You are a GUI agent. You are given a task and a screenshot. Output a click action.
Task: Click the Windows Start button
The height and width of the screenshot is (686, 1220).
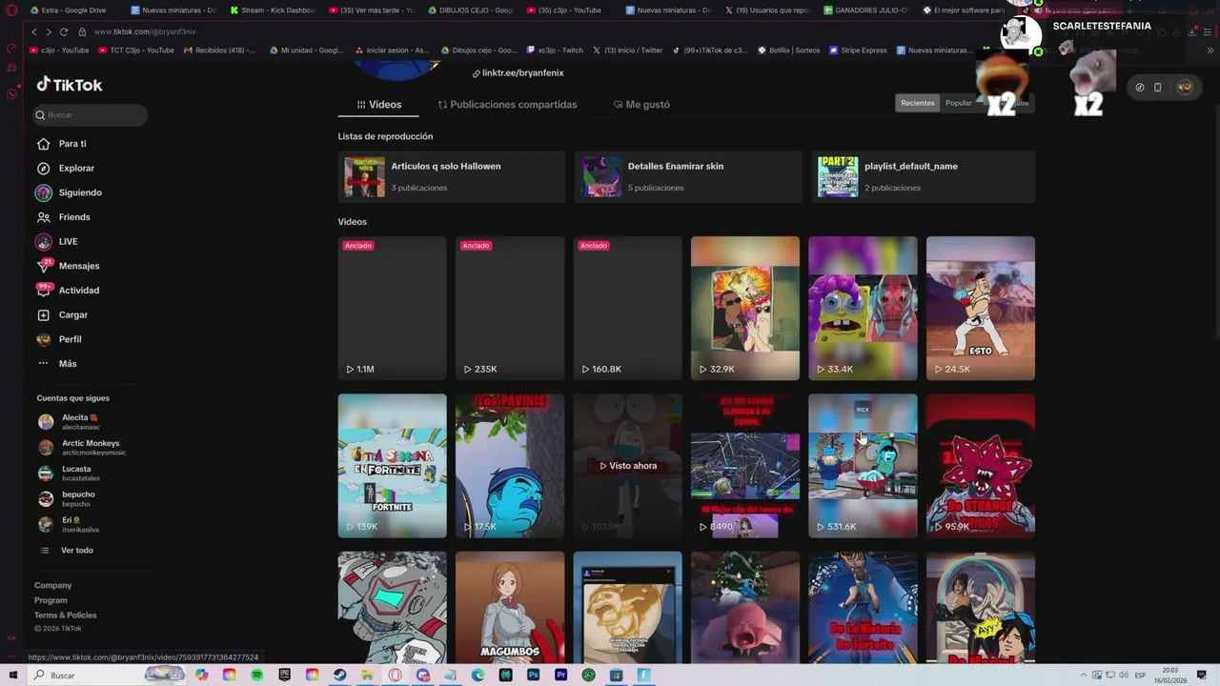12,675
